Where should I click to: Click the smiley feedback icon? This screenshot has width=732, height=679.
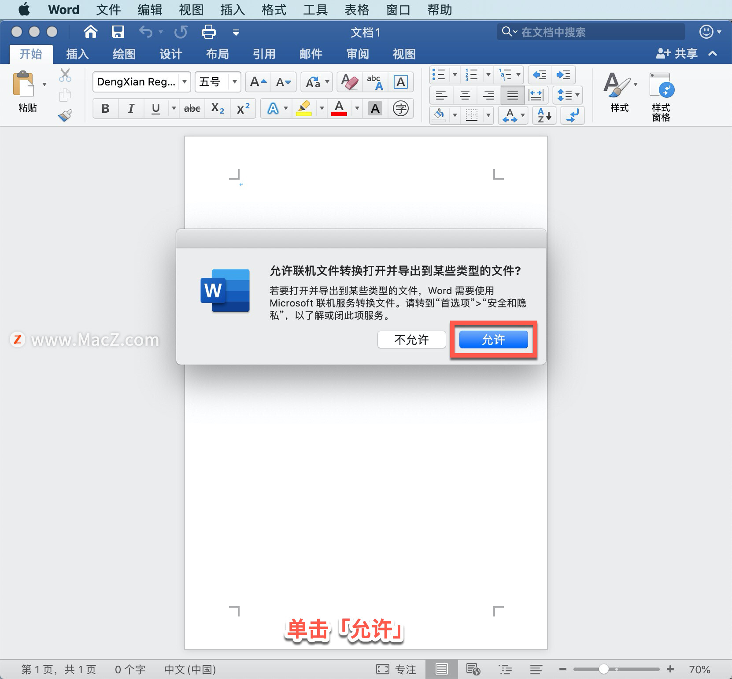coord(706,32)
